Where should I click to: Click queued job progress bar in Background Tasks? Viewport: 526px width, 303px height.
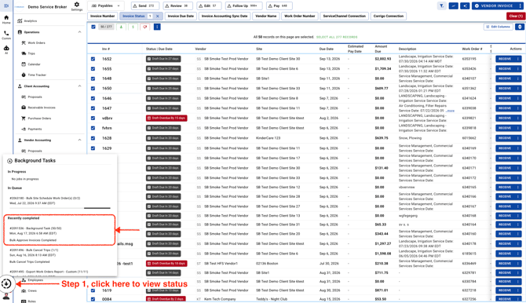(60, 208)
